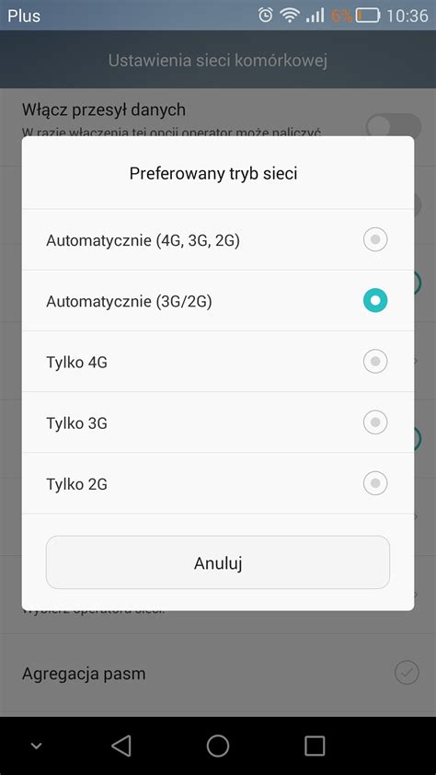Toggle Włącz przesył danych switch

coord(394,126)
